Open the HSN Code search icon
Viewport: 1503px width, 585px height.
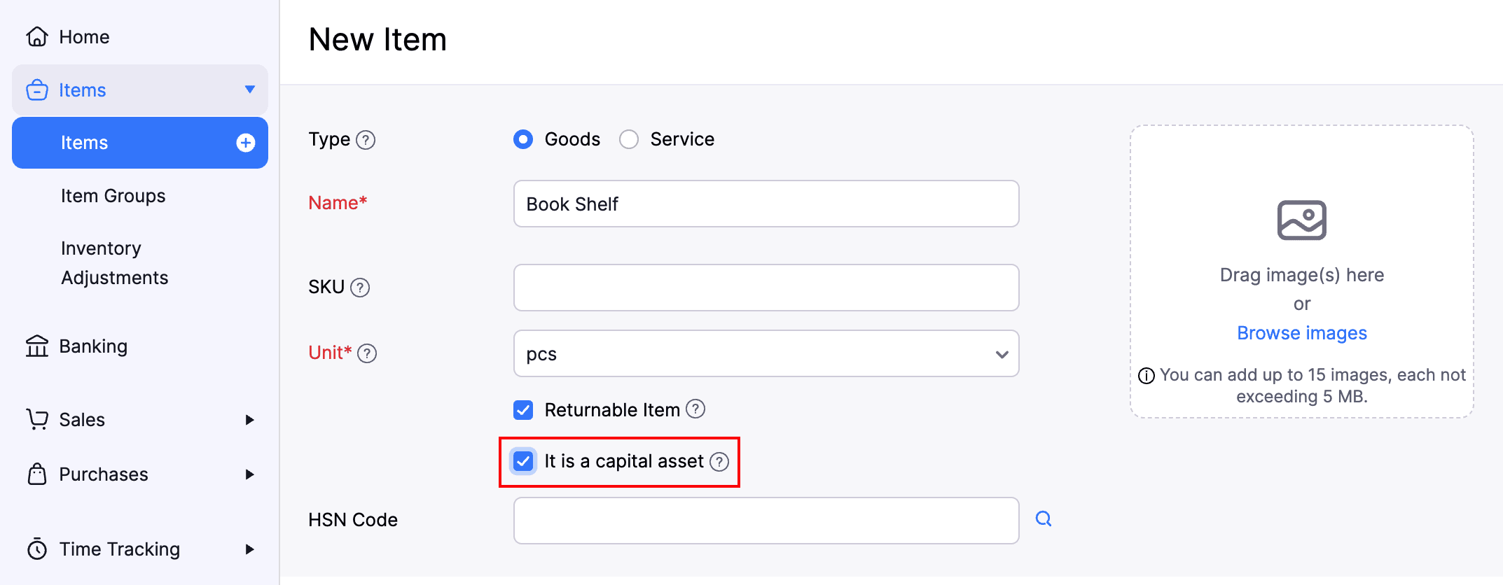(x=1043, y=519)
